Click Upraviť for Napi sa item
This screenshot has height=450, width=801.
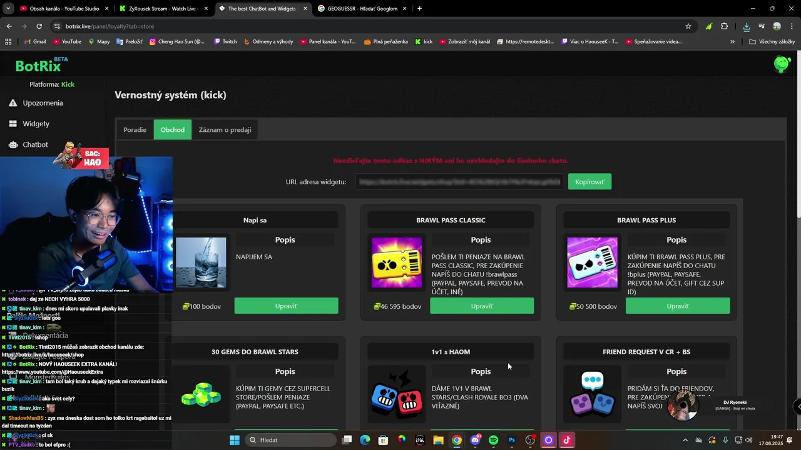[x=286, y=306]
